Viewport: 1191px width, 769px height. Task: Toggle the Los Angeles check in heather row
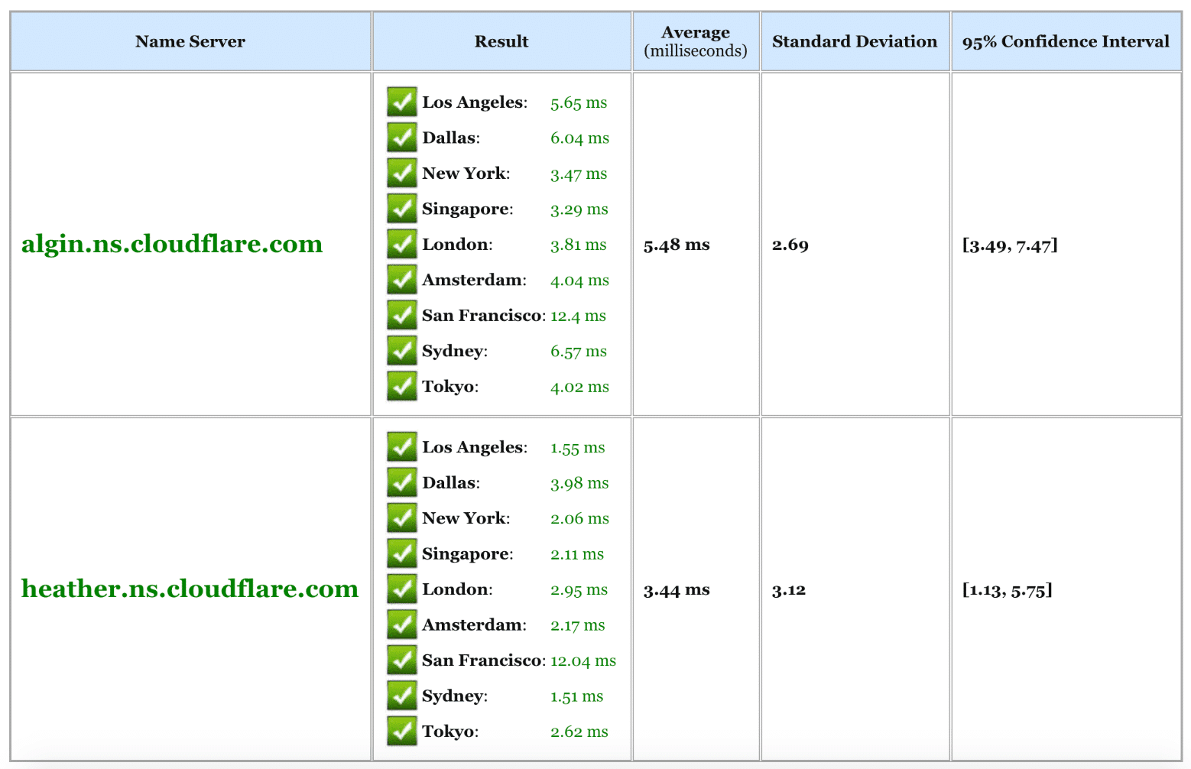click(x=402, y=446)
